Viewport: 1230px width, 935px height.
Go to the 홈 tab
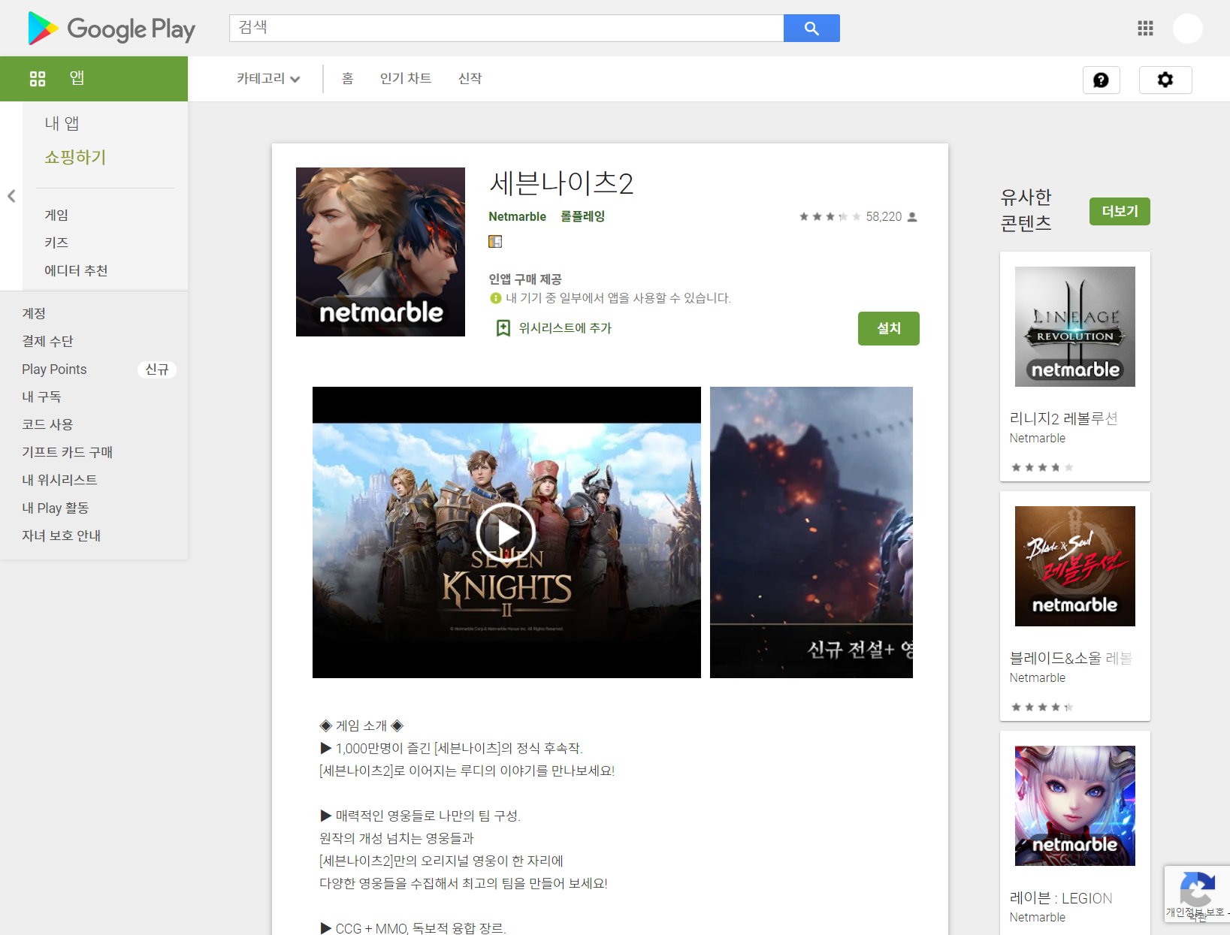(347, 79)
